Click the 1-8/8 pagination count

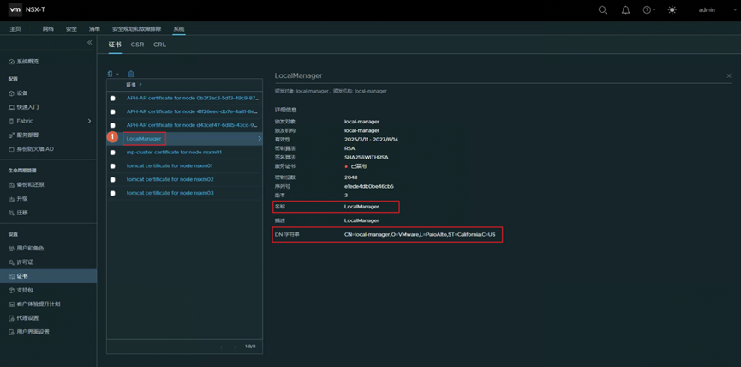tap(250, 346)
